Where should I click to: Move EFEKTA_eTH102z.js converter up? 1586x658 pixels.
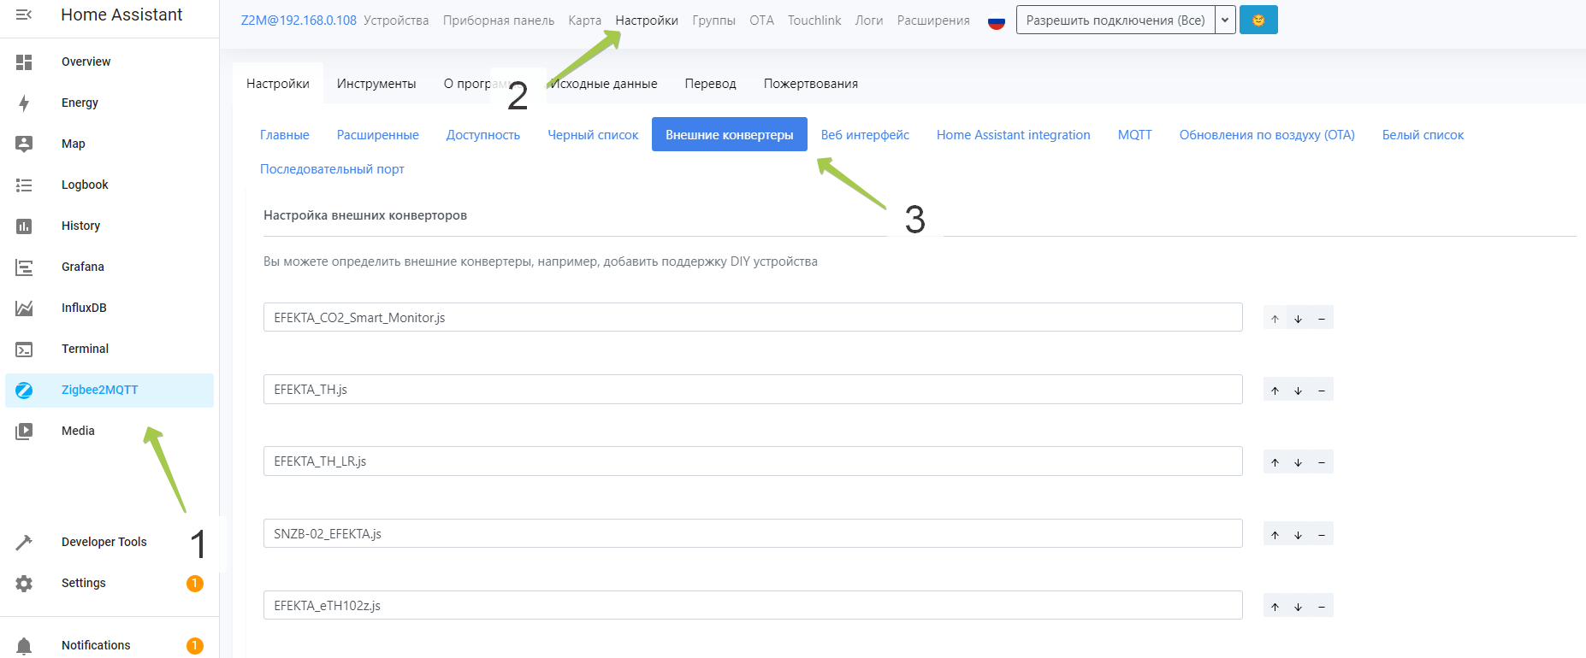click(x=1275, y=606)
